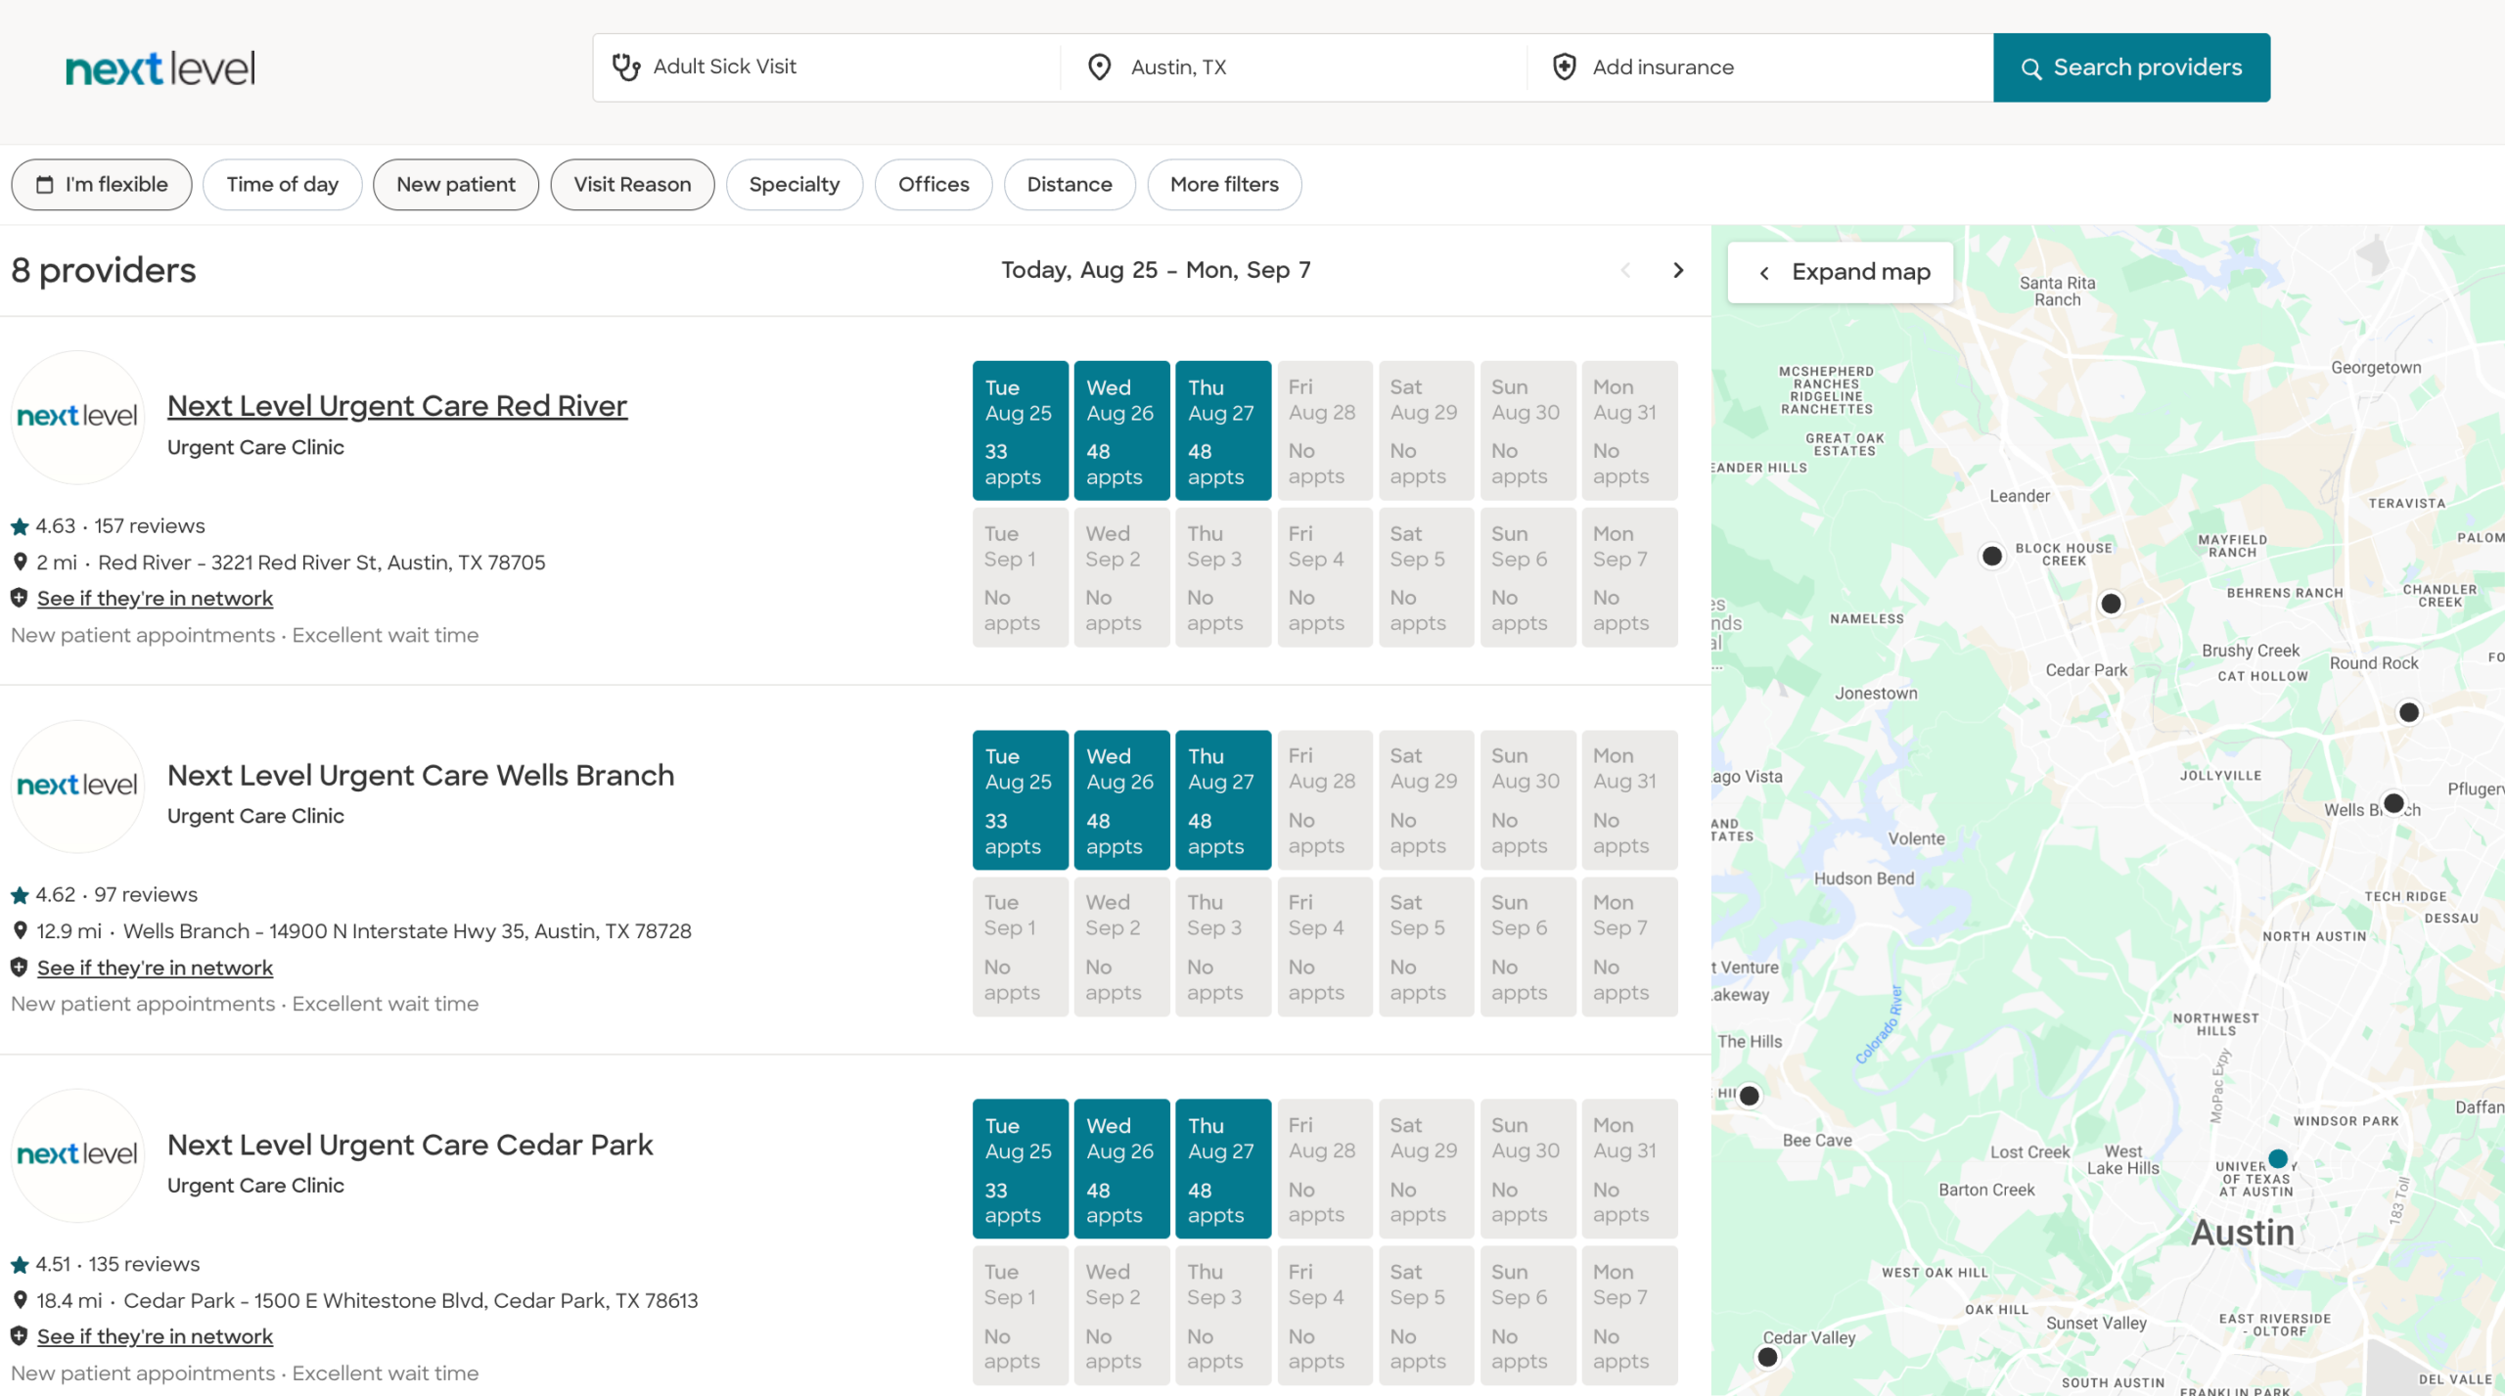The width and height of the screenshot is (2505, 1396).
Task: Pick Thu Aug 27 slot for Wells Branch
Action: pyautogui.click(x=1223, y=799)
